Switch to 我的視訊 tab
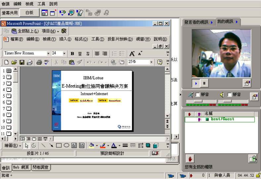This screenshot has width=261, height=179. click(228, 22)
